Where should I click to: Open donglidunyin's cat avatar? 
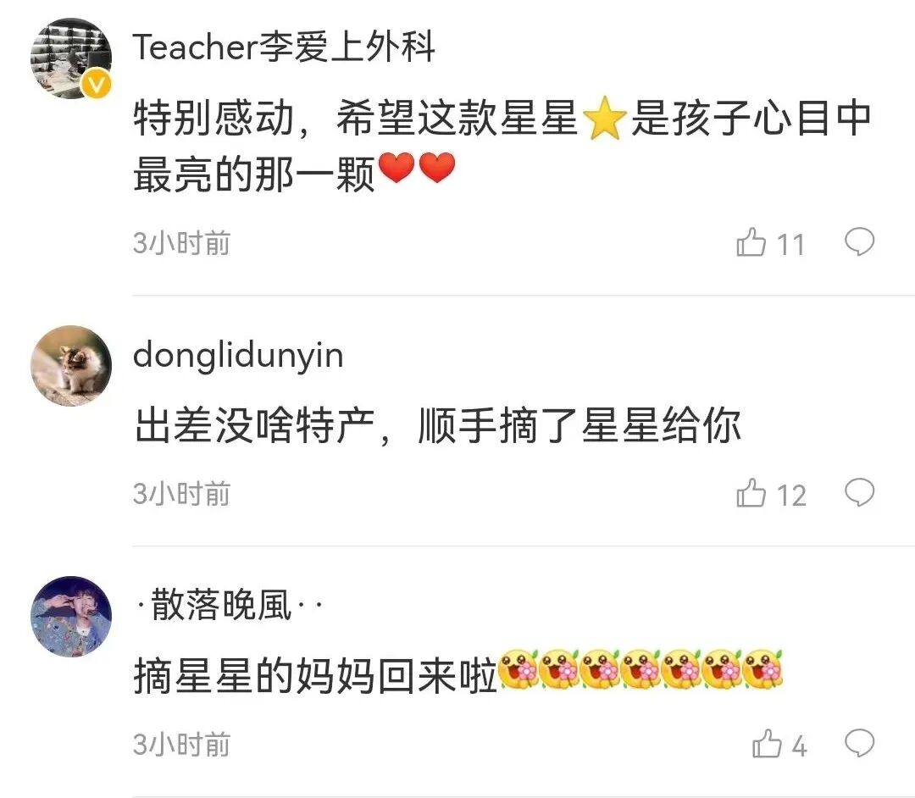pos(70,366)
